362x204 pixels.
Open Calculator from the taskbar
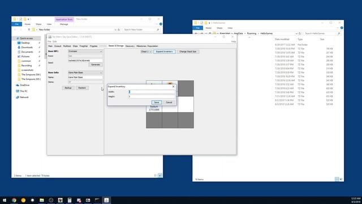[x=70, y=200]
